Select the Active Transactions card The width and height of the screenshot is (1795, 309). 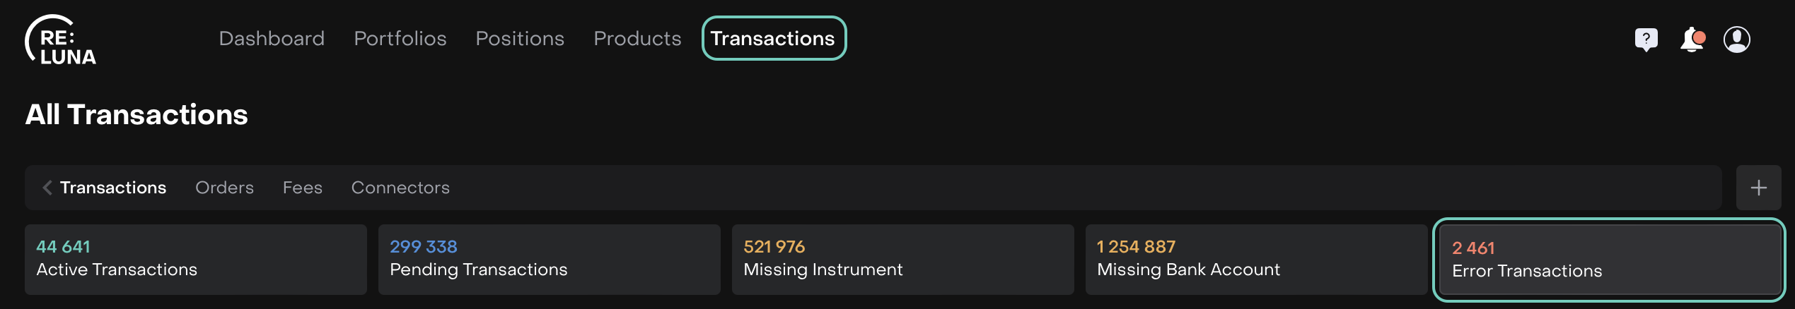tap(195, 259)
